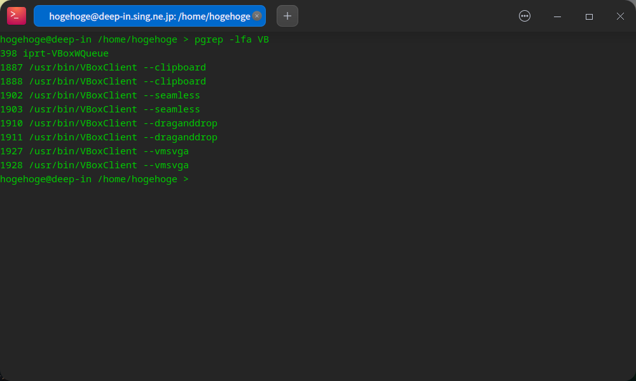
Task: Click the line for PID 1887 clipboard
Action: (103, 67)
